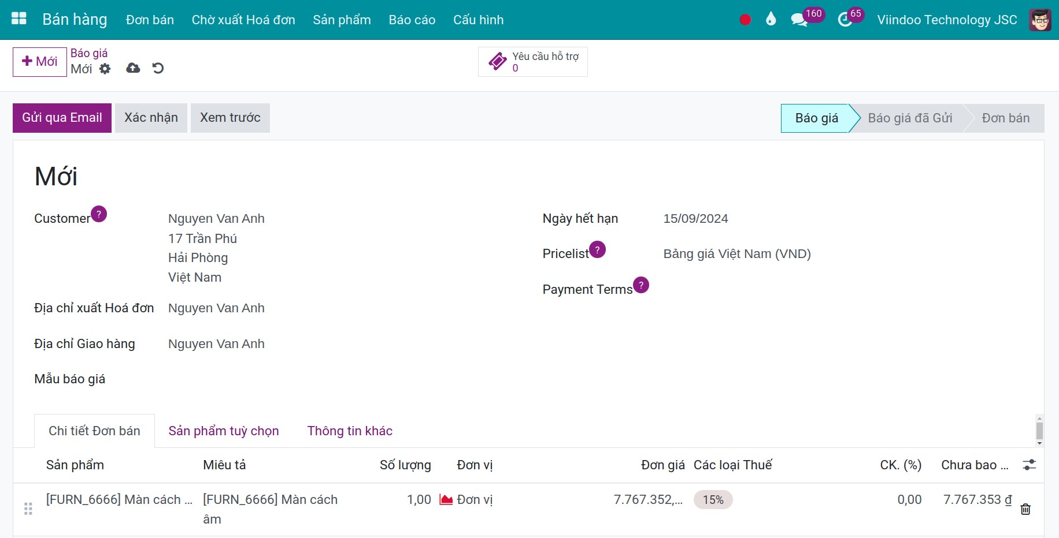
Task: Open the apps grid menu
Action: [18, 19]
